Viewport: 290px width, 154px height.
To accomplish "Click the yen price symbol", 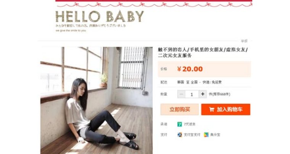I will 179,69.
